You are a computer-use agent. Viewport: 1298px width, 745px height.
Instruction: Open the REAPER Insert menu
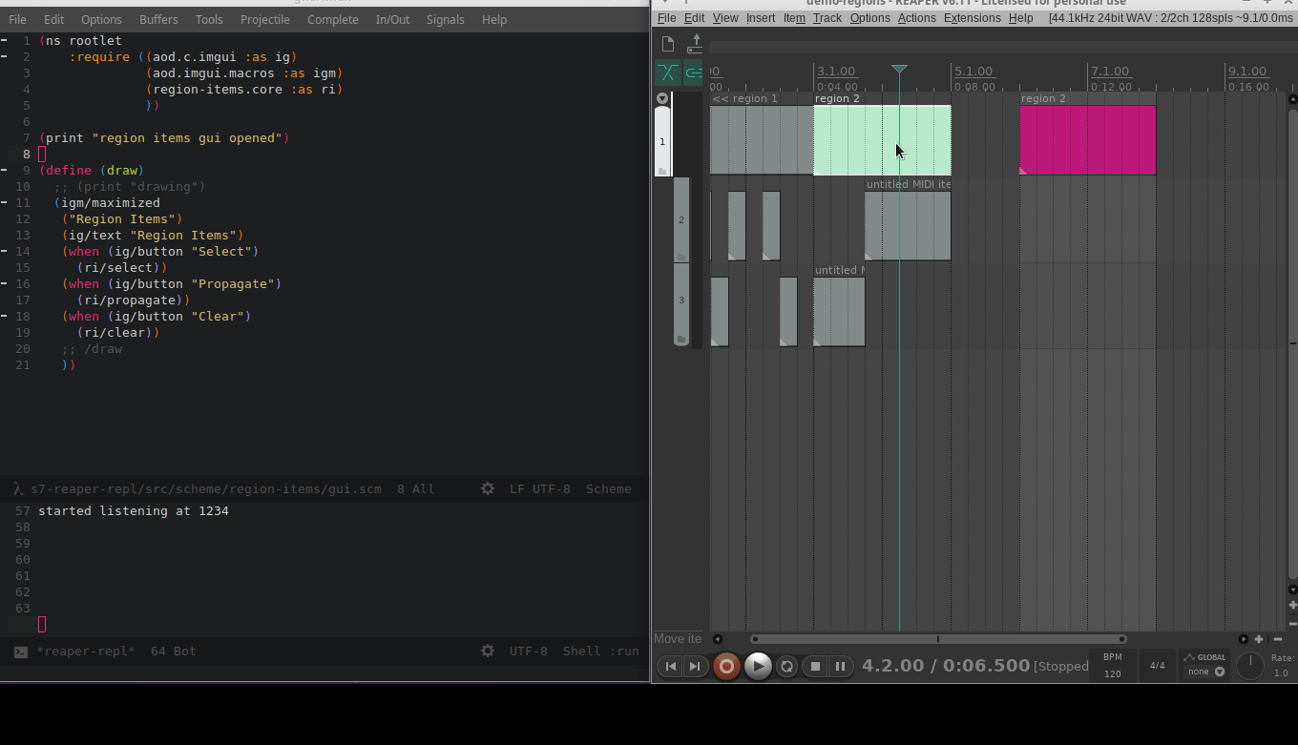pyautogui.click(x=761, y=18)
